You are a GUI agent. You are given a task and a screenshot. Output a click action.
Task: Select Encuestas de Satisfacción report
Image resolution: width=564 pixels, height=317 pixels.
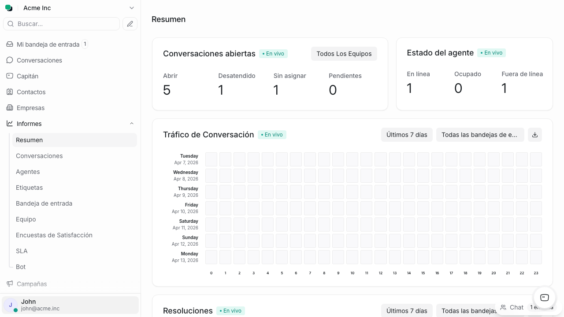click(x=54, y=235)
